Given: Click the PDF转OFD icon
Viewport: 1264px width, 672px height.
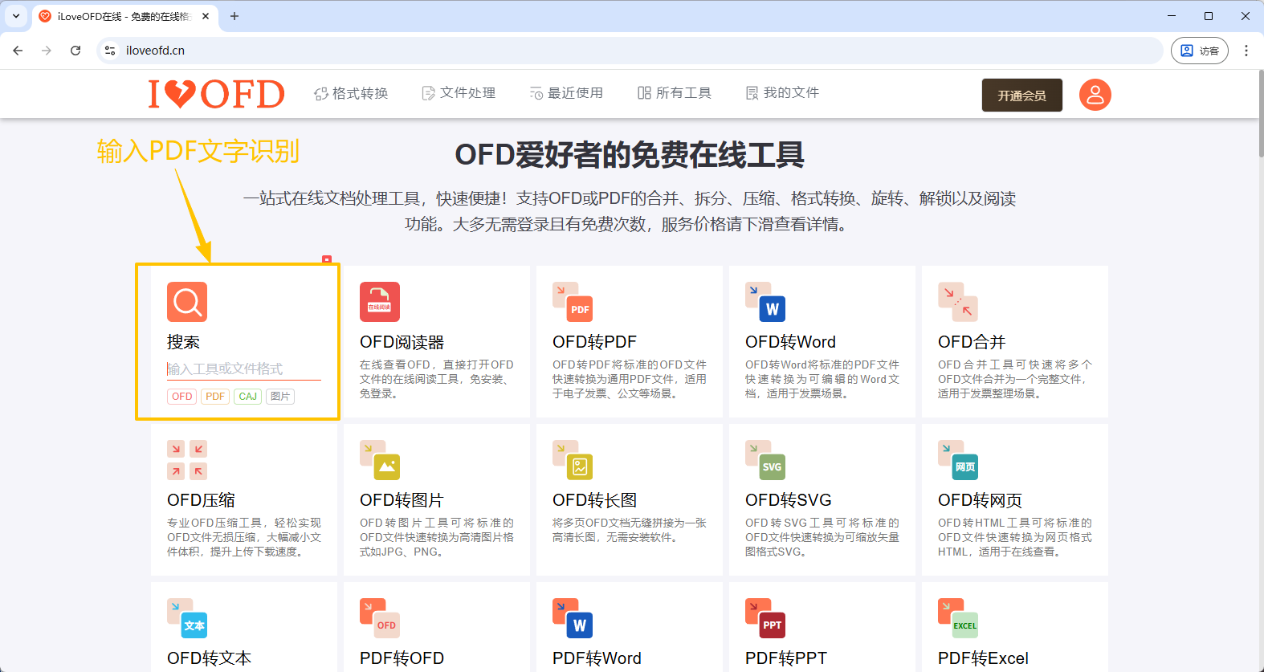Looking at the screenshot, I should click(x=380, y=618).
